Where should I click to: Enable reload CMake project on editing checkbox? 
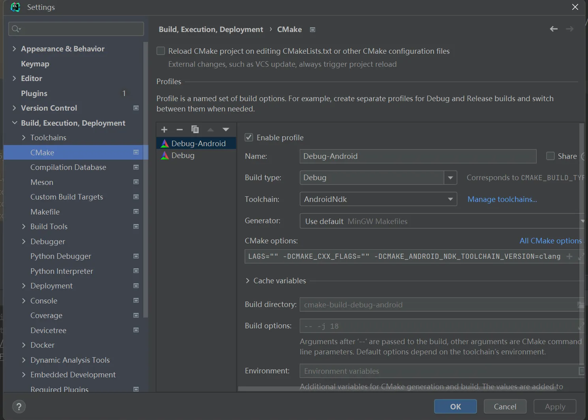[x=161, y=51]
